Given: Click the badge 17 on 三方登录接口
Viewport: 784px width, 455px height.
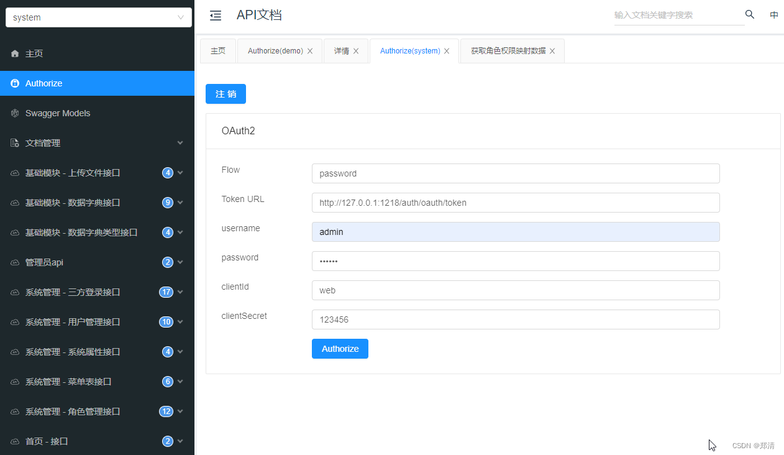Looking at the screenshot, I should (166, 292).
